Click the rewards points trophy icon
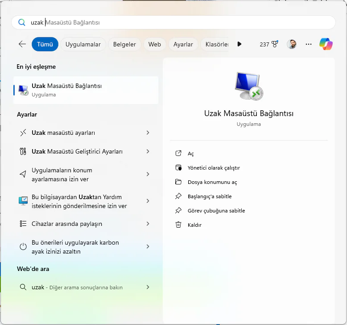 tap(275, 44)
